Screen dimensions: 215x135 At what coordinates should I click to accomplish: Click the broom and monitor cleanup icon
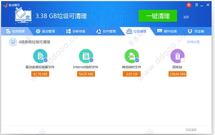23,16
